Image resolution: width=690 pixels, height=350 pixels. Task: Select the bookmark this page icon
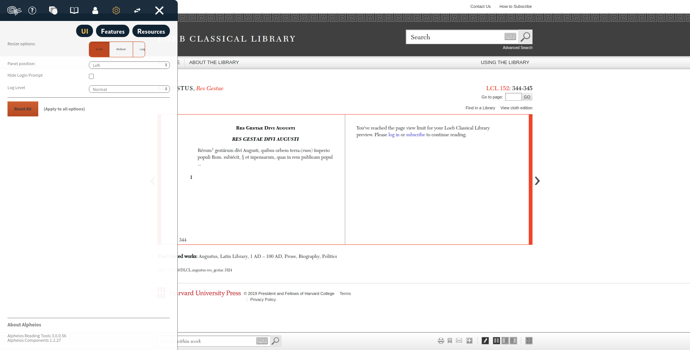450,341
